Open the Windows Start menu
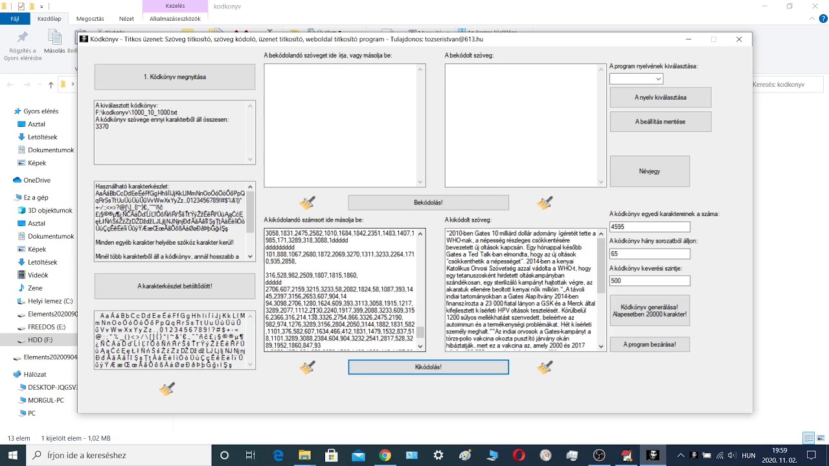The image size is (829, 466). 13,455
